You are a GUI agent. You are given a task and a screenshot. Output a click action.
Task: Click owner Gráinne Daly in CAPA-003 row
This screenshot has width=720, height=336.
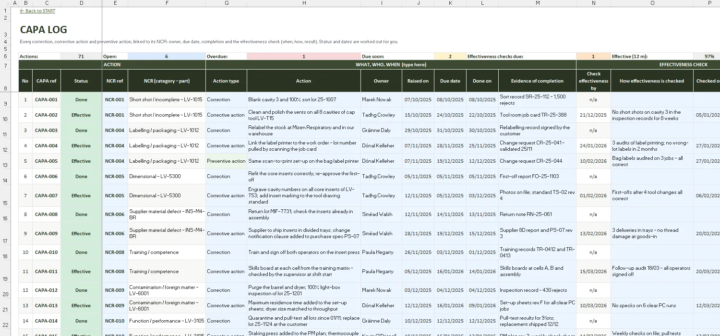[381, 130]
